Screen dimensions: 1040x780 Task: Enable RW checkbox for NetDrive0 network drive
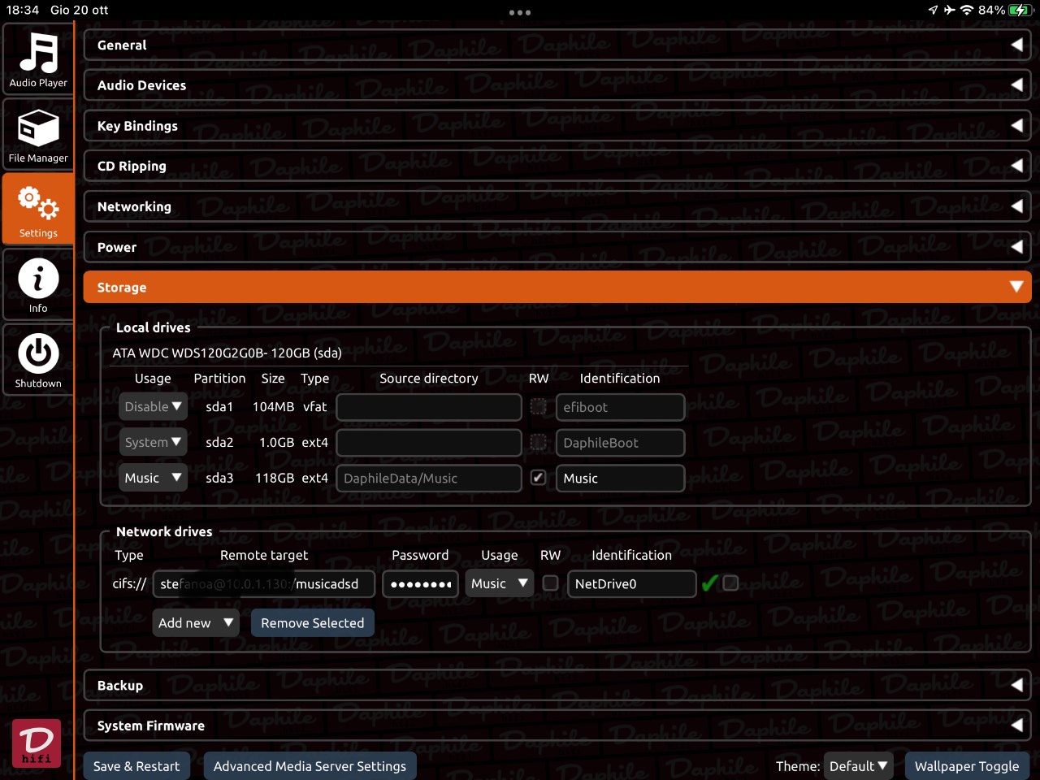pos(550,583)
